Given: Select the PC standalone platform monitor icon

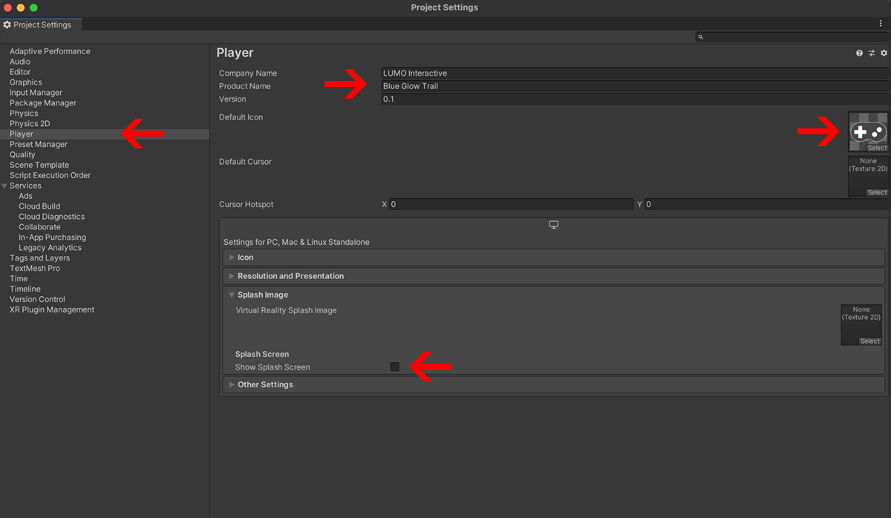Looking at the screenshot, I should point(553,226).
